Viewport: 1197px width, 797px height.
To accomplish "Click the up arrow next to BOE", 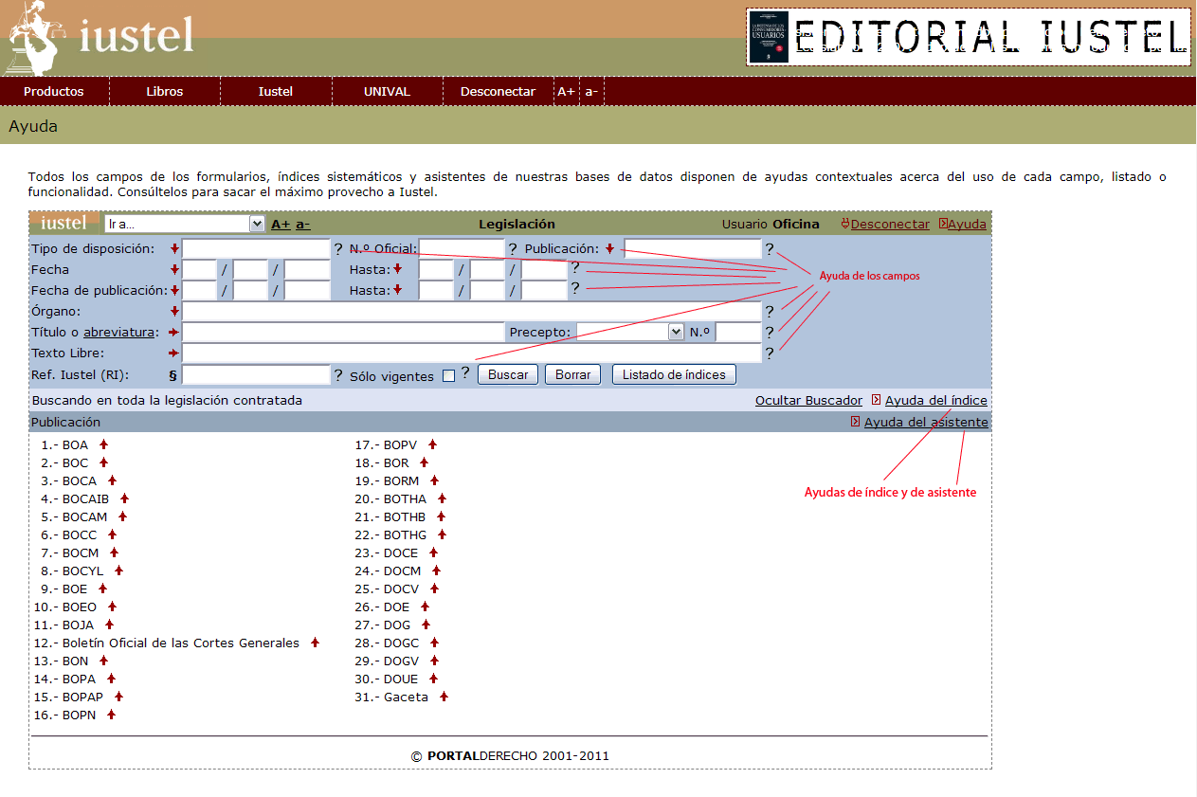I will (x=102, y=588).
